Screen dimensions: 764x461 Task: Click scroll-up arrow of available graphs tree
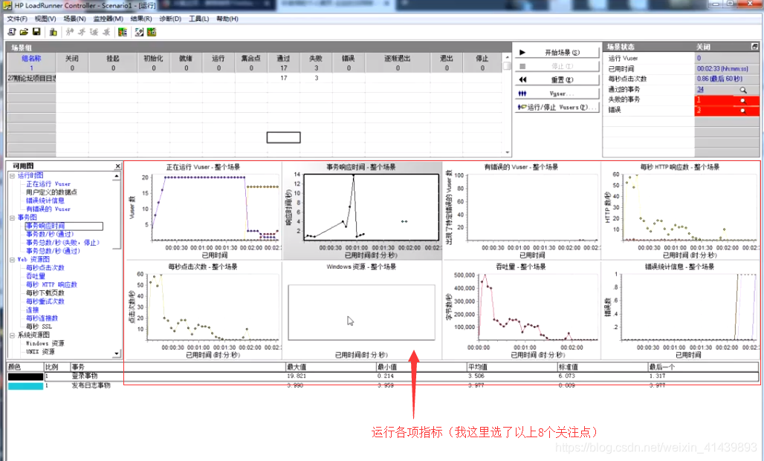[117, 176]
